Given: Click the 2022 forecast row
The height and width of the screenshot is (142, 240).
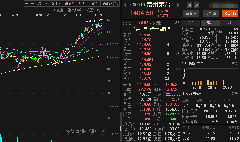Looking at the screenshot, I should click(x=210, y=133).
